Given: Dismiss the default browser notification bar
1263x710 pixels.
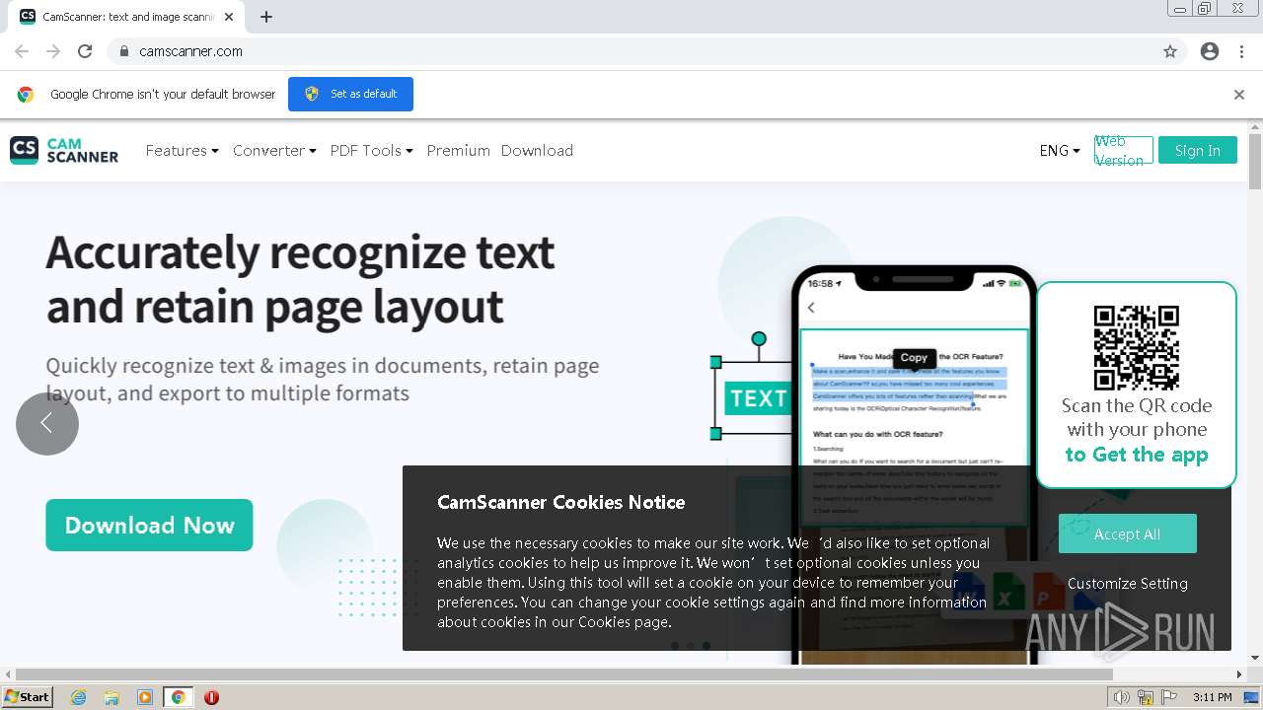Looking at the screenshot, I should point(1239,95).
